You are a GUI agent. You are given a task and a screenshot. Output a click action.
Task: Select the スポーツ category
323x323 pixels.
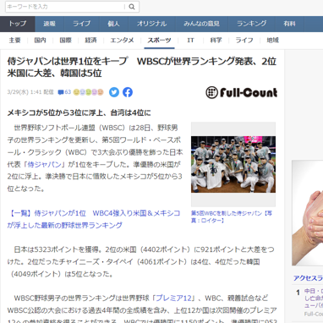pos(159,41)
